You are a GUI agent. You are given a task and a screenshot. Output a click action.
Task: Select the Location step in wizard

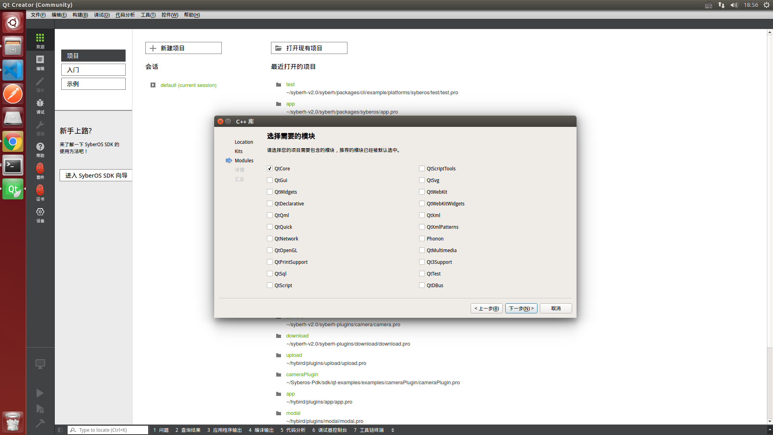coord(244,142)
